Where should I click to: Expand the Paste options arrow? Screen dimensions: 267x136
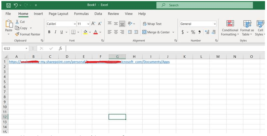click(9, 34)
